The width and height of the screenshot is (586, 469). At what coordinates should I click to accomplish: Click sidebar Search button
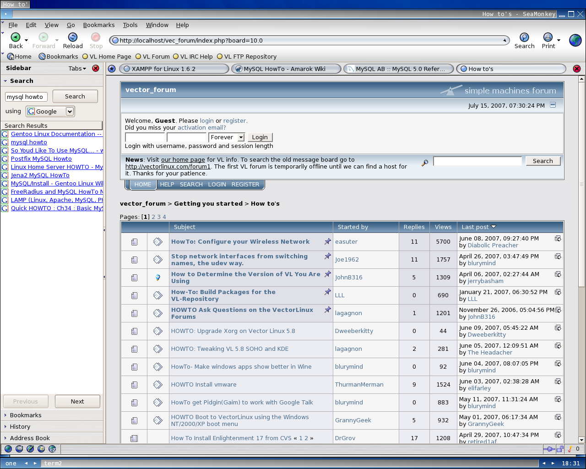click(75, 96)
